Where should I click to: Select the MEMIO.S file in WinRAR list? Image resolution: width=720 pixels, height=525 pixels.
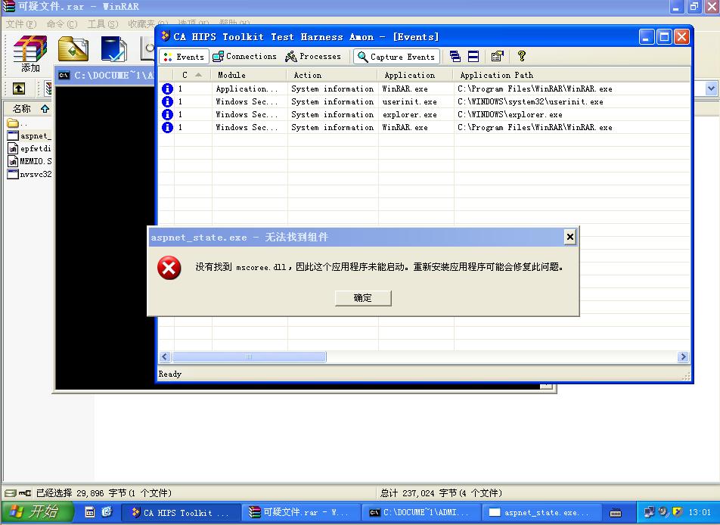(x=29, y=161)
